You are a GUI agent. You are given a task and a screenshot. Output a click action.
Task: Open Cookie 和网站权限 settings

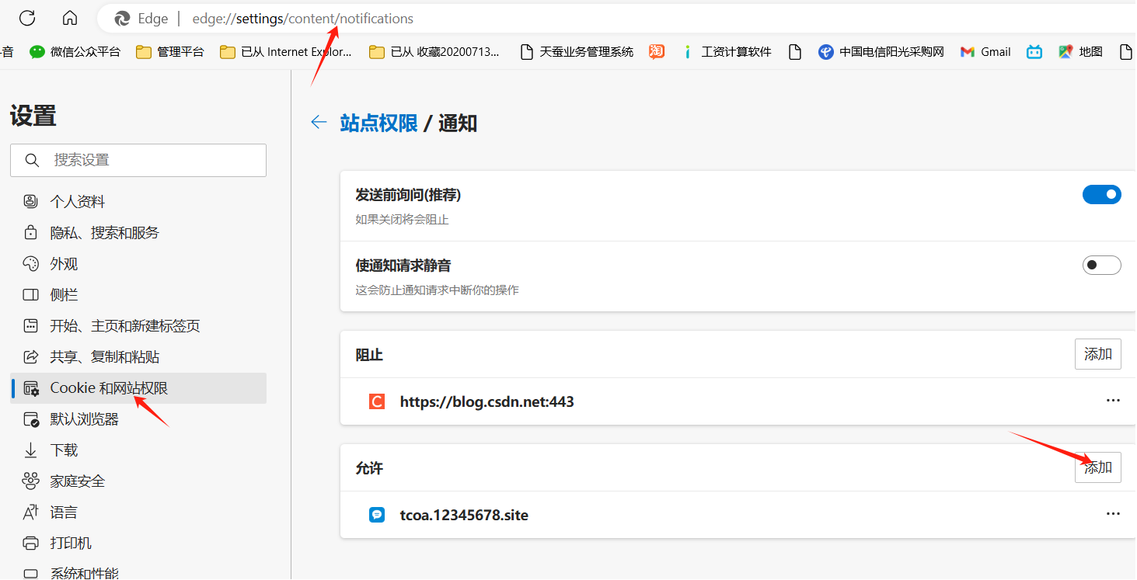point(109,388)
